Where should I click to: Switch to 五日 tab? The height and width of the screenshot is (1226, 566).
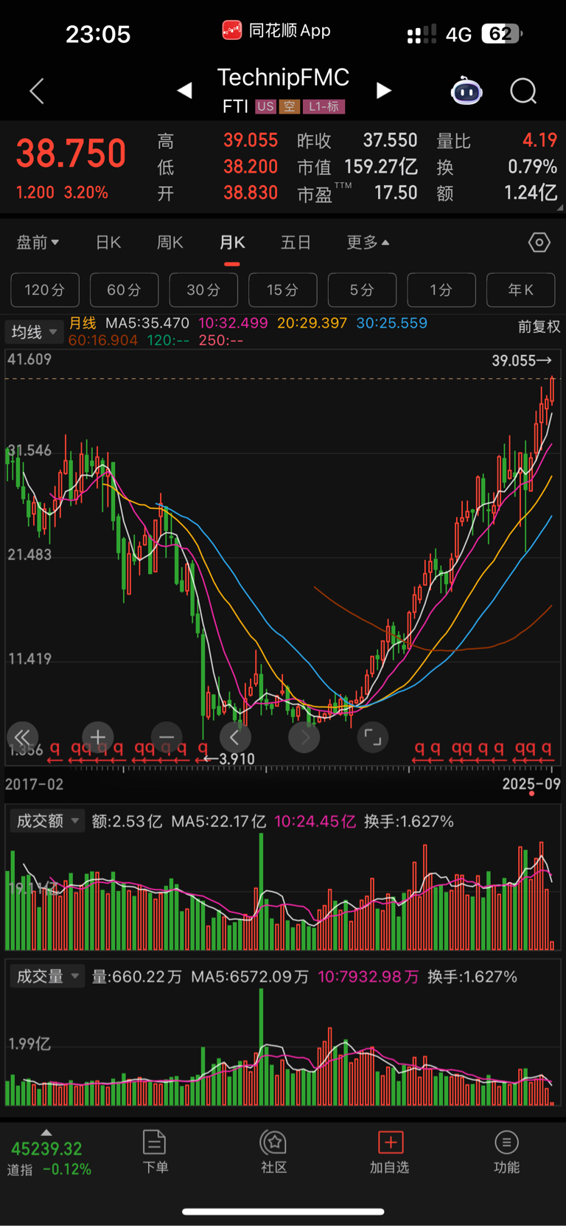(296, 242)
